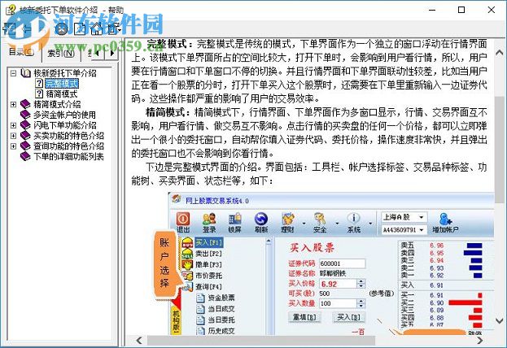Select the 查询功能的特色介绍 book entry

click(69, 146)
